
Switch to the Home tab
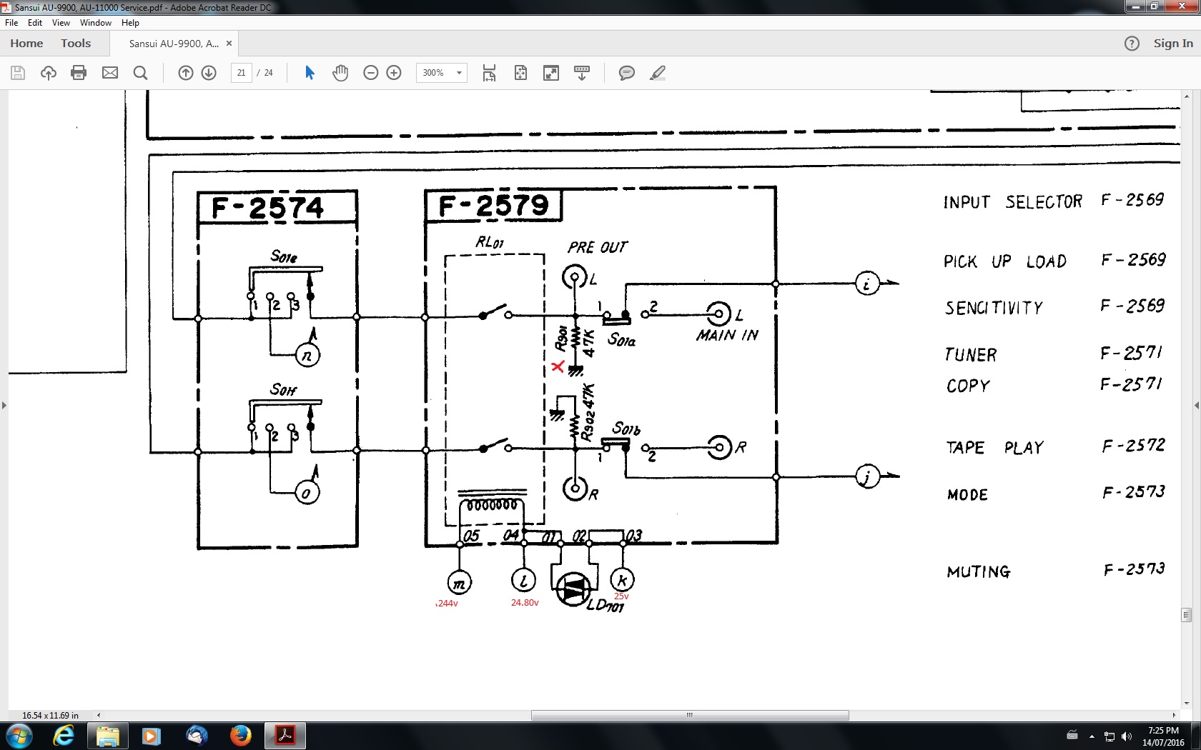click(26, 44)
